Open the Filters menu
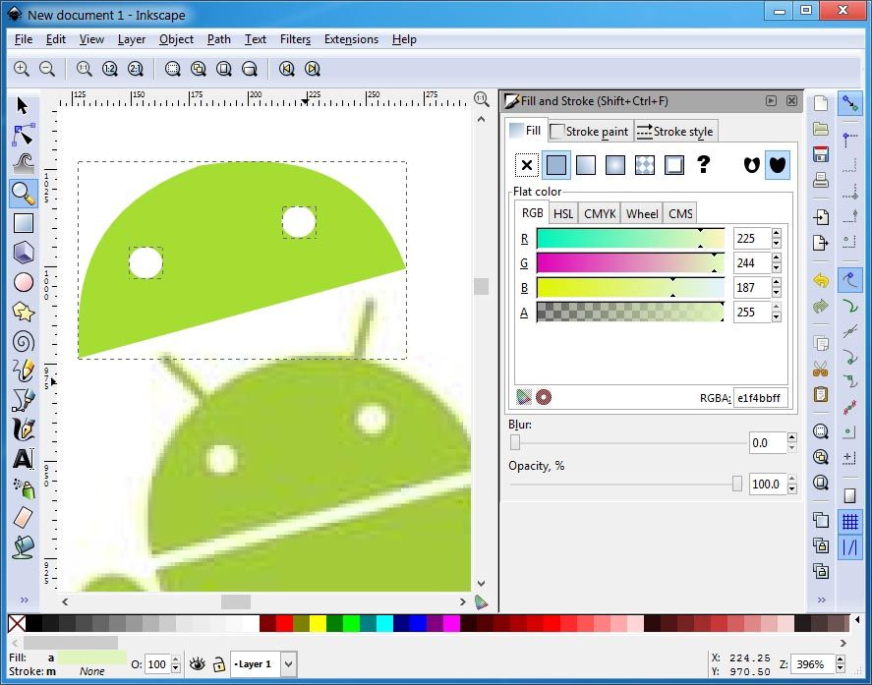872x685 pixels. point(295,39)
